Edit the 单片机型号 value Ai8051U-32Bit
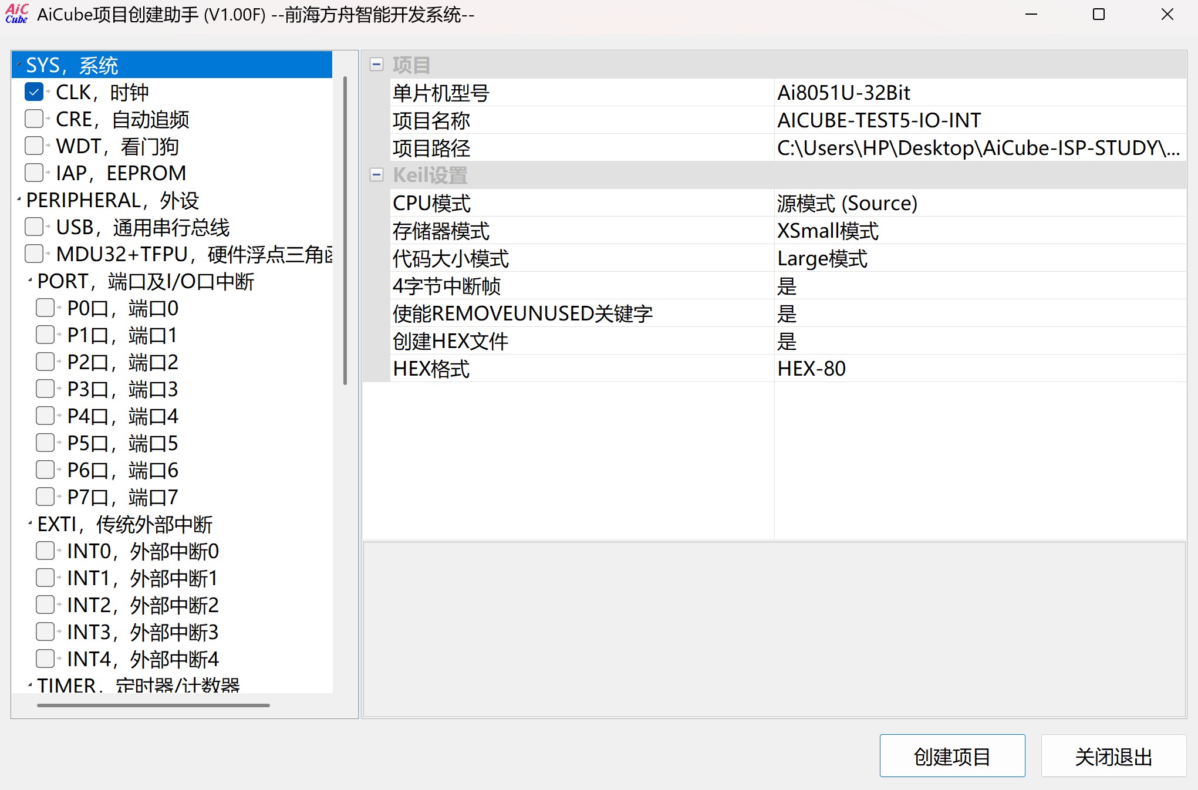 point(980,93)
